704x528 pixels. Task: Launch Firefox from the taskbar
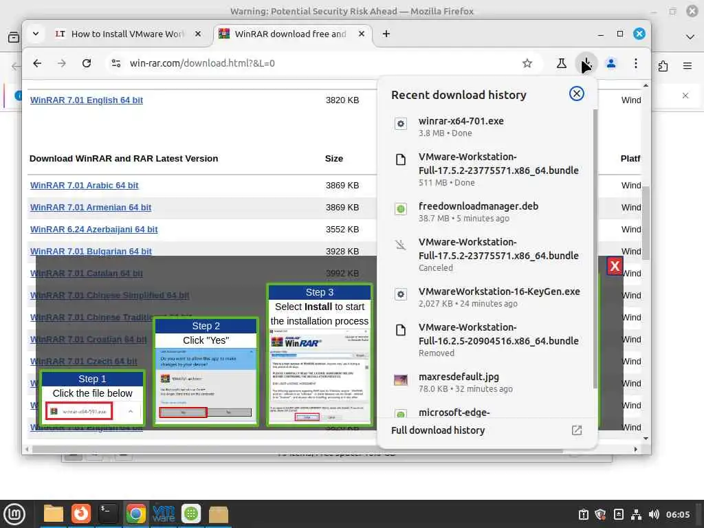pos(81,514)
